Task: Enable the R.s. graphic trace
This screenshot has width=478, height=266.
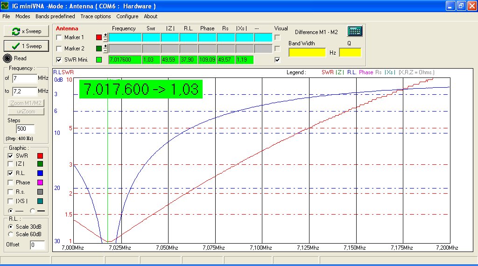Action: click(10, 192)
